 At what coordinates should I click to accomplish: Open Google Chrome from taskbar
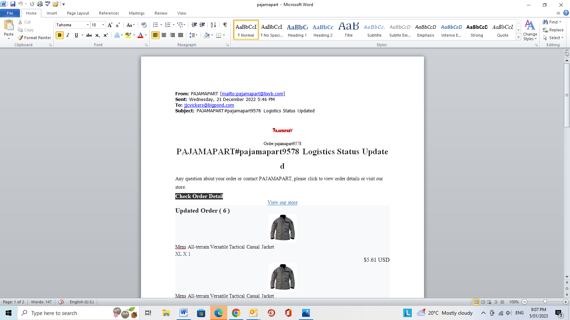[x=236, y=313]
